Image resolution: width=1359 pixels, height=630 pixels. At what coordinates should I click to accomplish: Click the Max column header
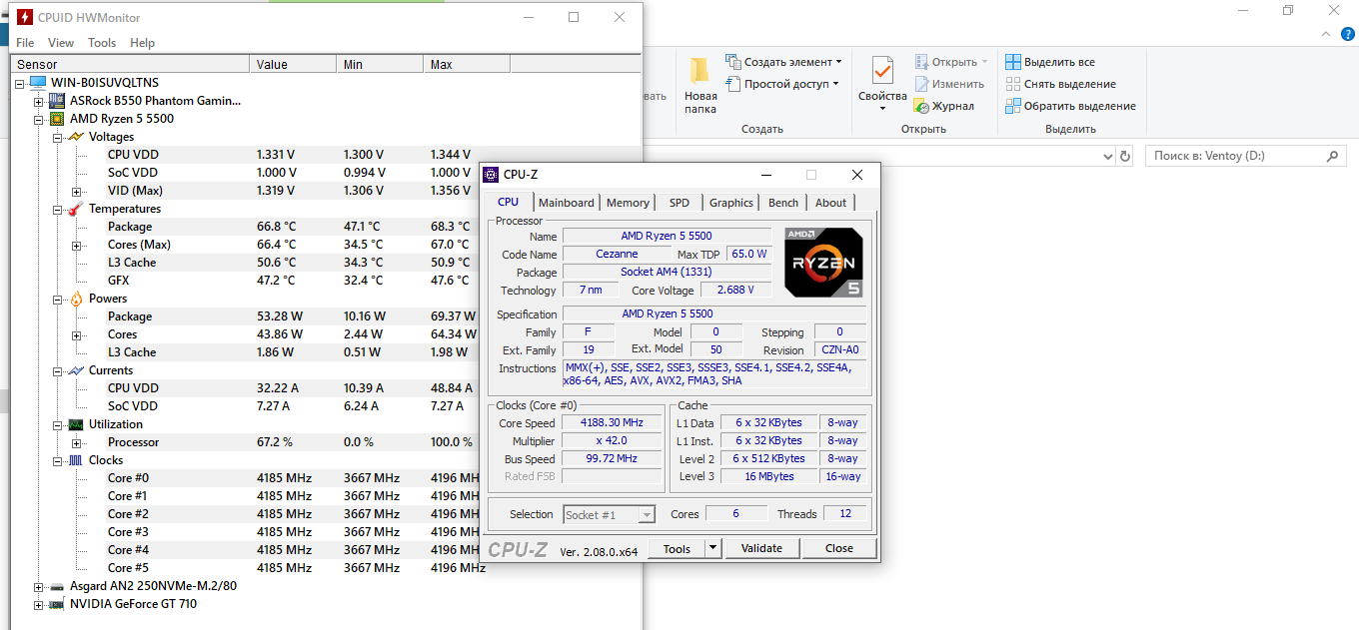click(x=467, y=65)
